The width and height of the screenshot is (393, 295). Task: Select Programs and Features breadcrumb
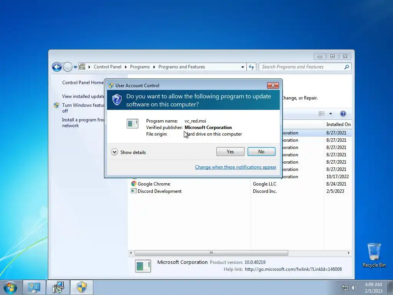tap(182, 67)
